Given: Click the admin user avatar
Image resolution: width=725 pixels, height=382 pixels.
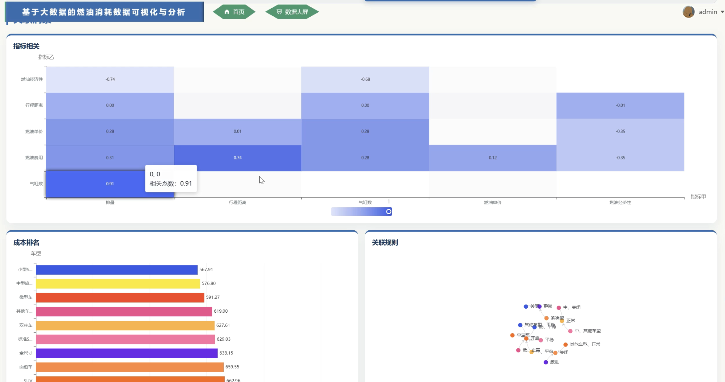Looking at the screenshot, I should click(688, 12).
